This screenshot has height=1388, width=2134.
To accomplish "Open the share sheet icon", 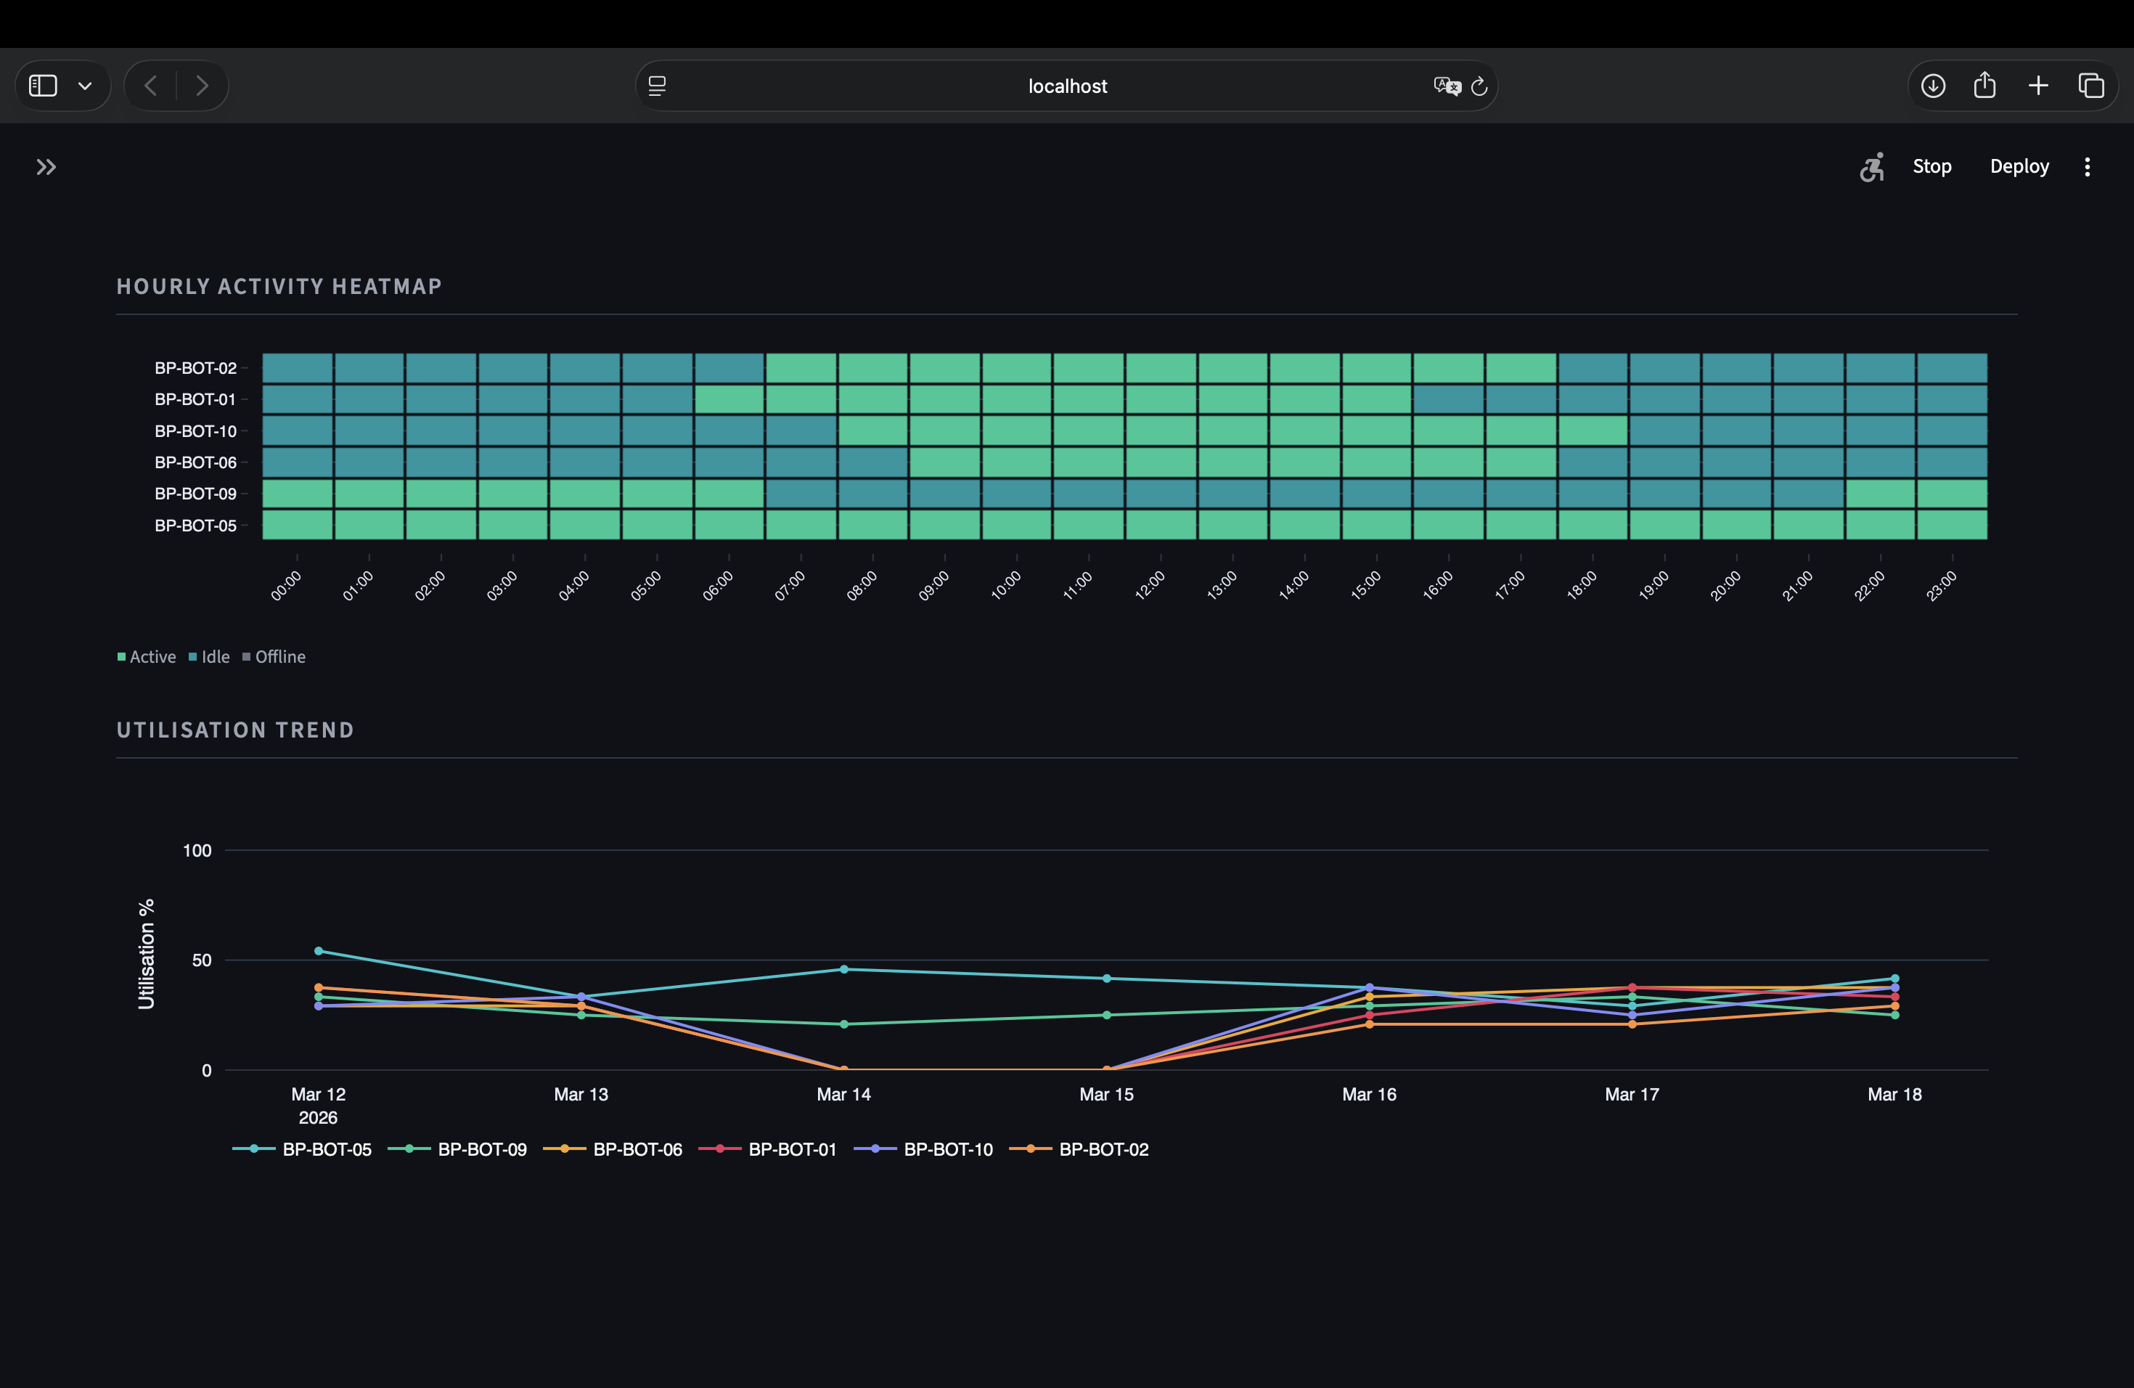I will point(1985,85).
